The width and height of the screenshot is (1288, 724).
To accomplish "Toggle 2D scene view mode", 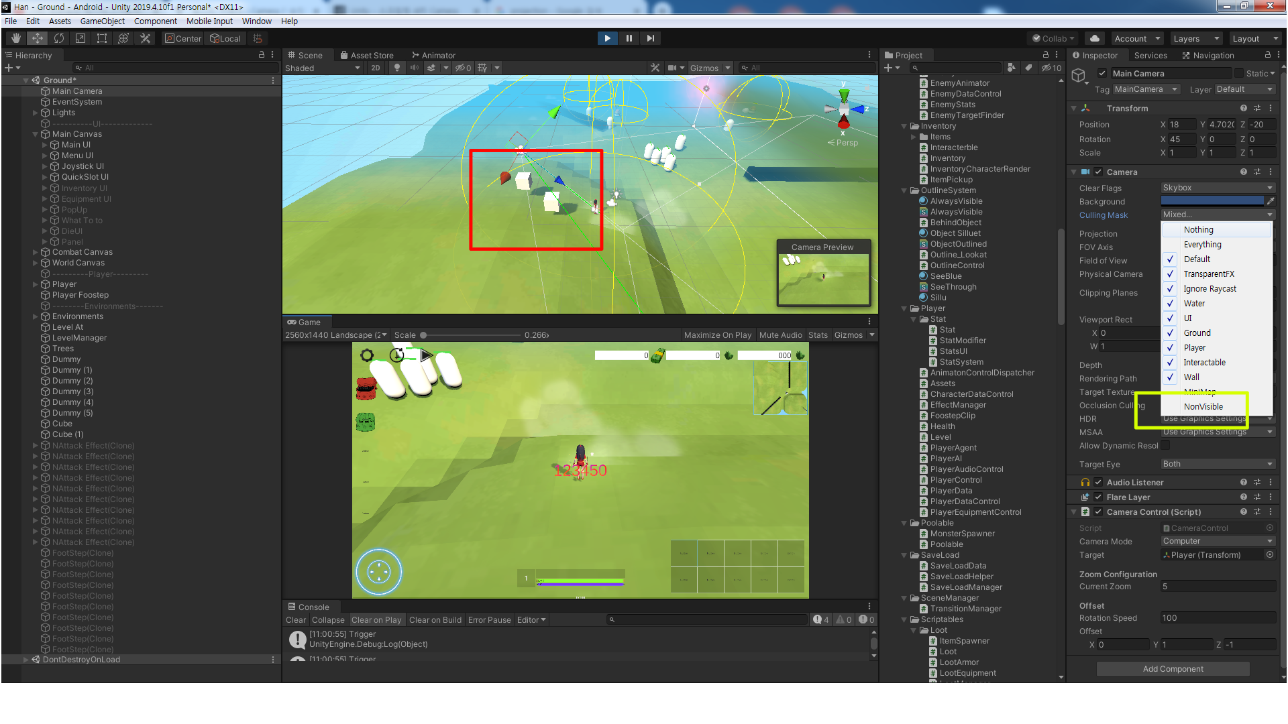I will [375, 68].
